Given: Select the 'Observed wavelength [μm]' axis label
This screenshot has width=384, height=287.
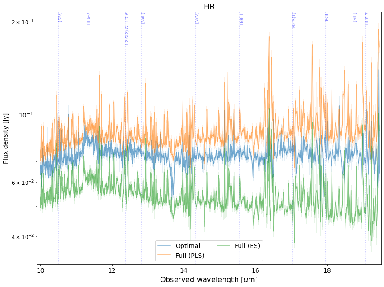Looking at the screenshot, I should (x=209, y=279).
